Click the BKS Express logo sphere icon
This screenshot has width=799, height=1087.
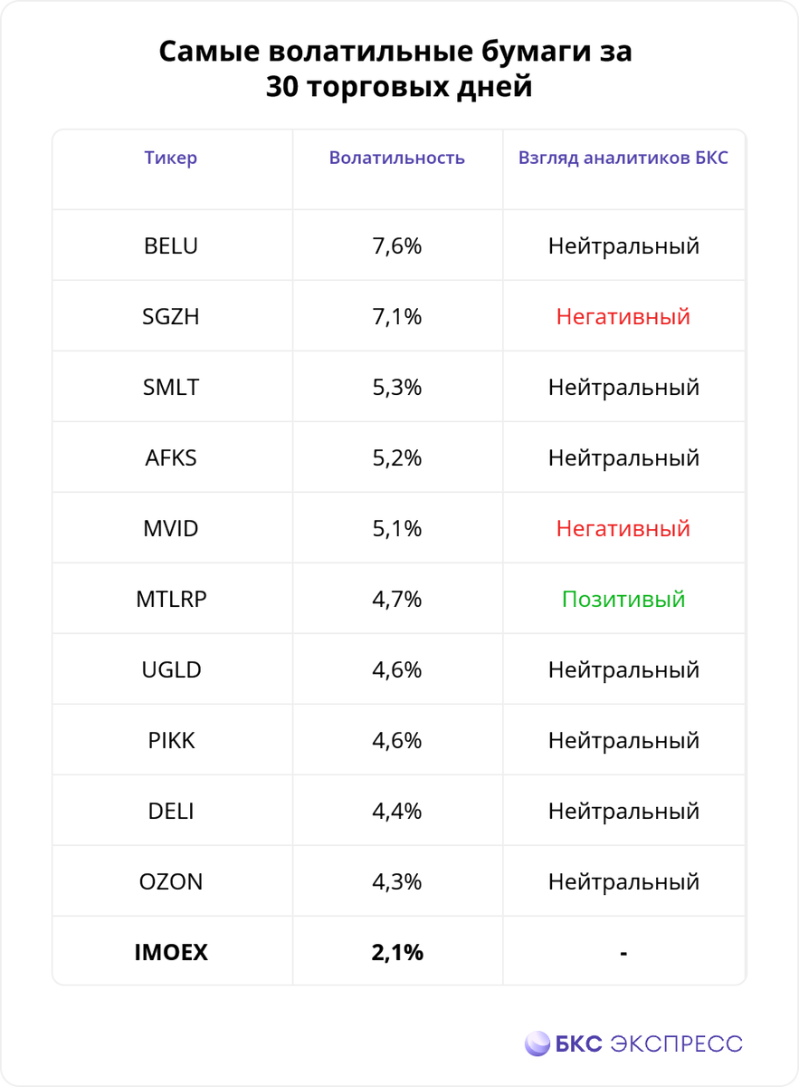point(537,1044)
